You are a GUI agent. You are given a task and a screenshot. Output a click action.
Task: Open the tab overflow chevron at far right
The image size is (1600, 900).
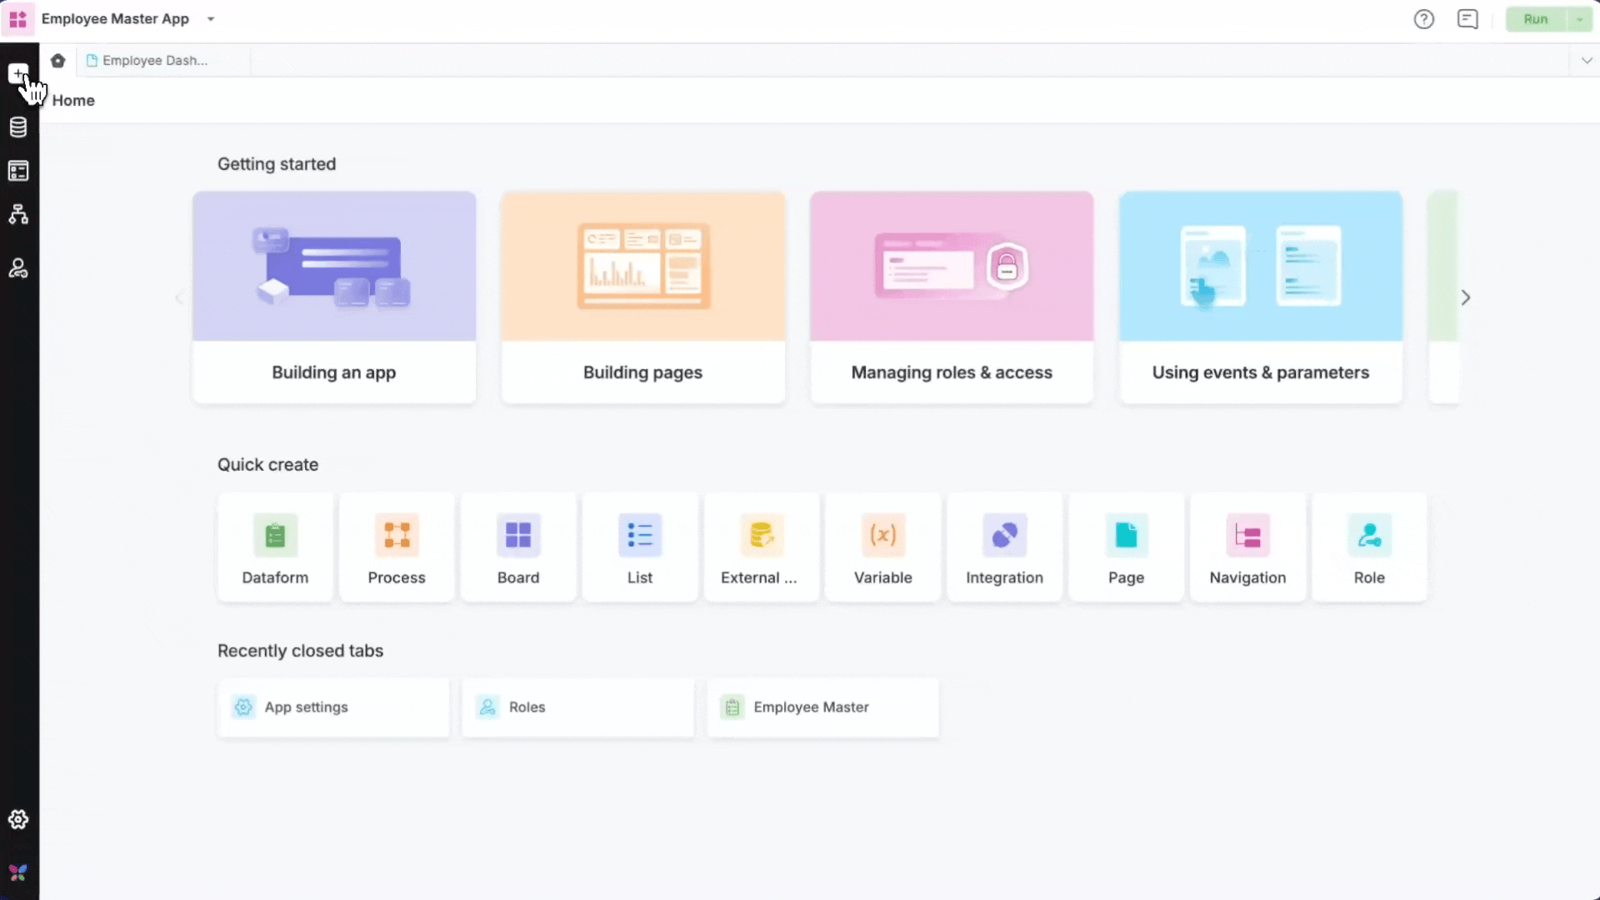(1587, 60)
